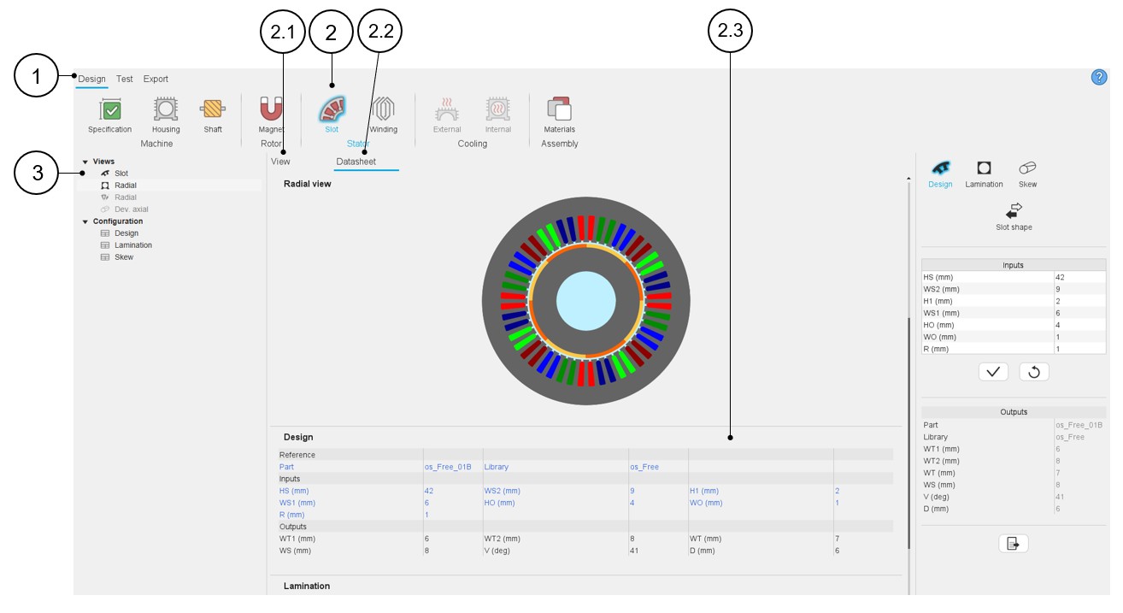The image size is (1123, 613).
Task: Select the Lamination icon in right panel
Action: (984, 171)
